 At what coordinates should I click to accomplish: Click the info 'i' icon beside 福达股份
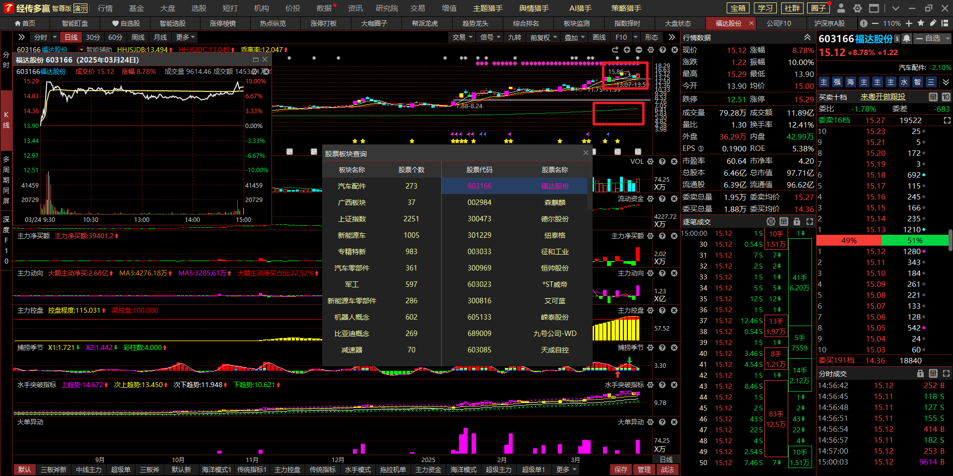pos(897,38)
